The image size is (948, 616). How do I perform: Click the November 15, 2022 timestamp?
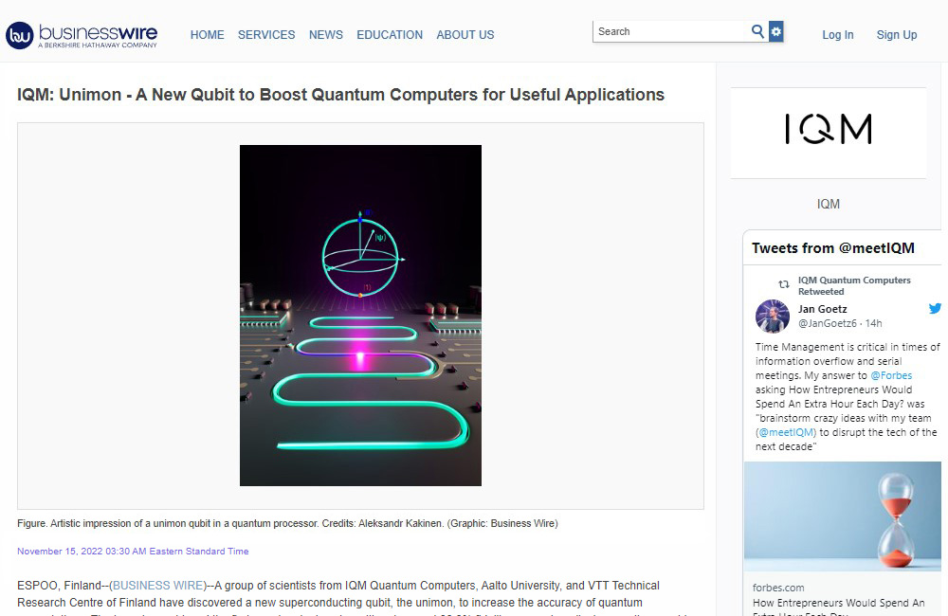tap(133, 552)
